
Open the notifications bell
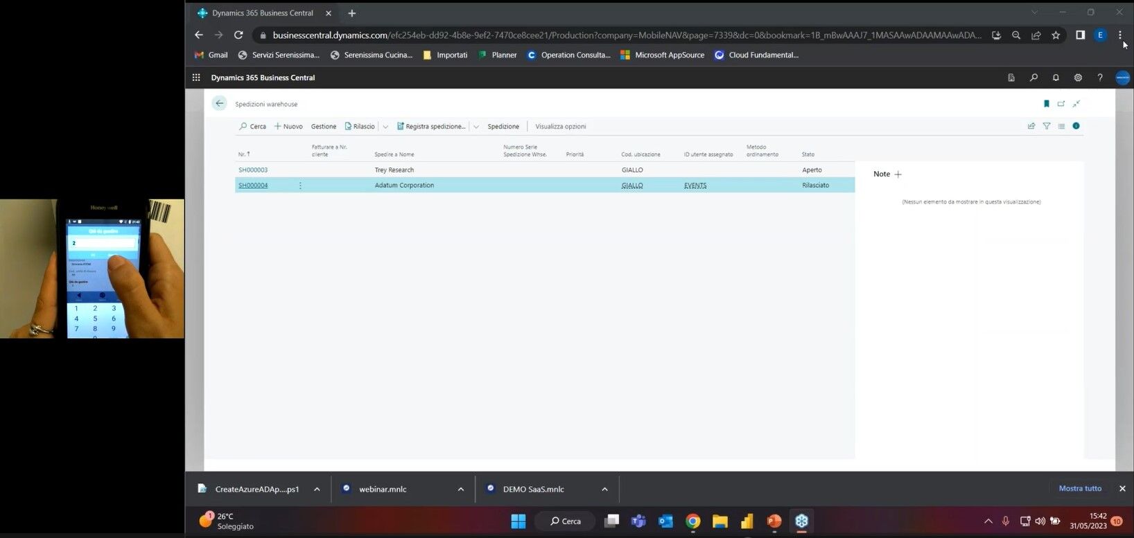click(x=1056, y=78)
